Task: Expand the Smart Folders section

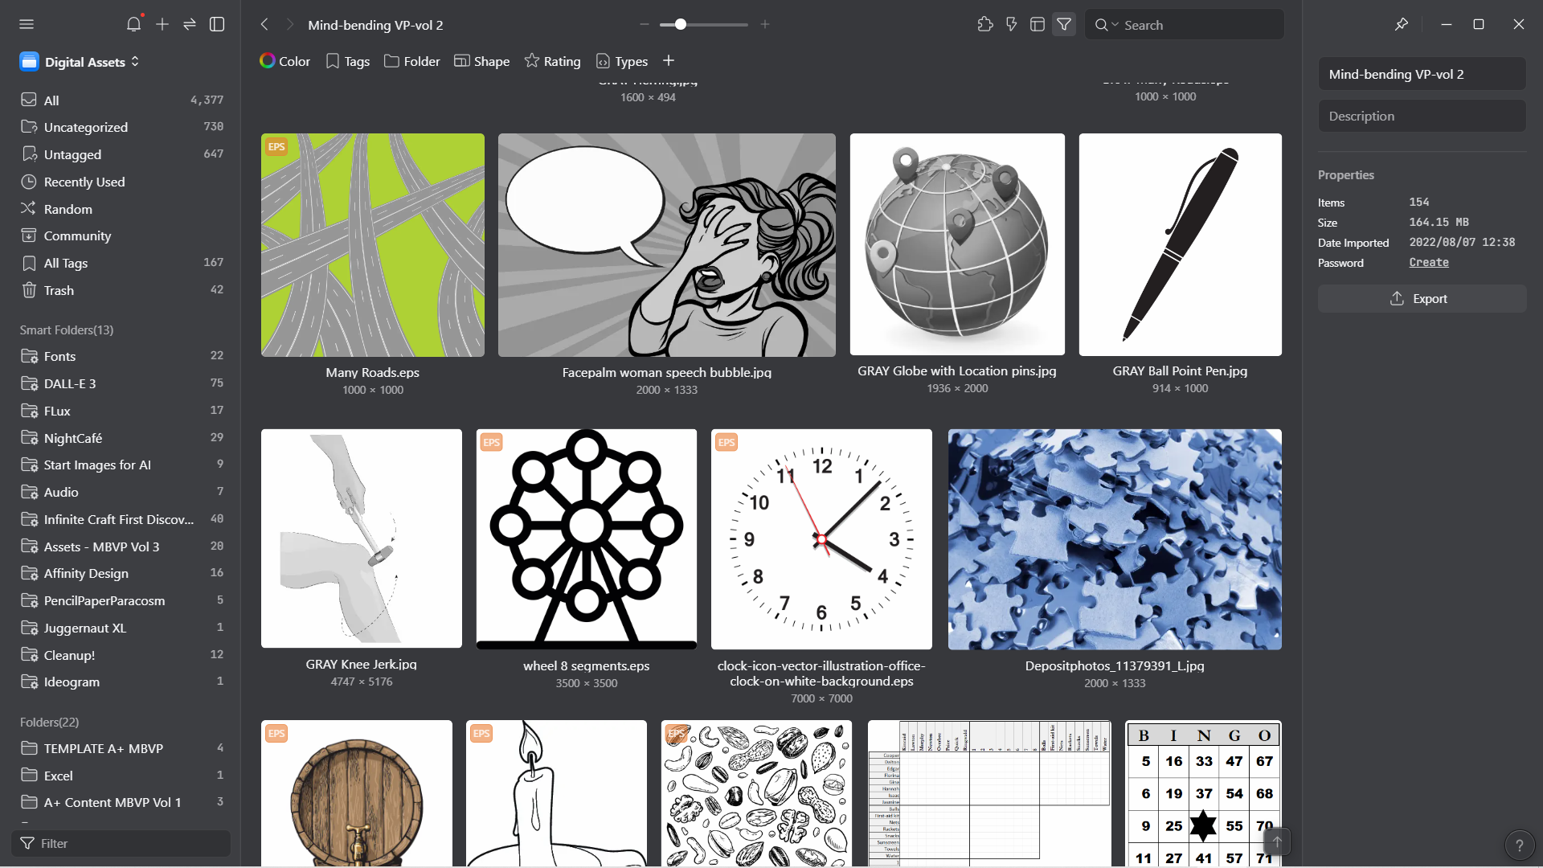Action: [x=66, y=329]
